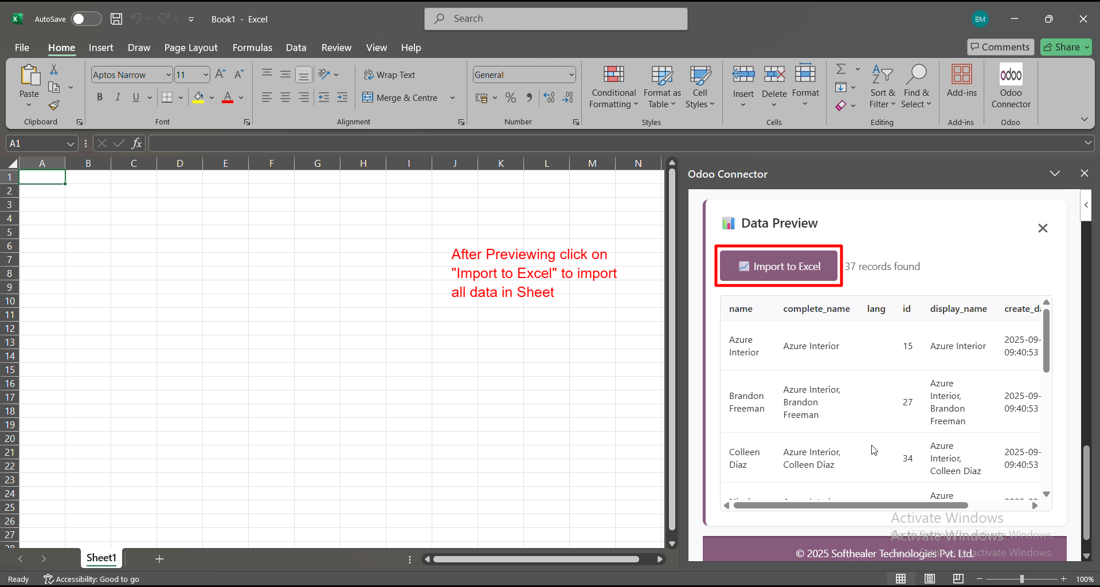This screenshot has width=1100, height=587.
Task: Switch to the Formulas ribbon tab
Action: point(252,48)
